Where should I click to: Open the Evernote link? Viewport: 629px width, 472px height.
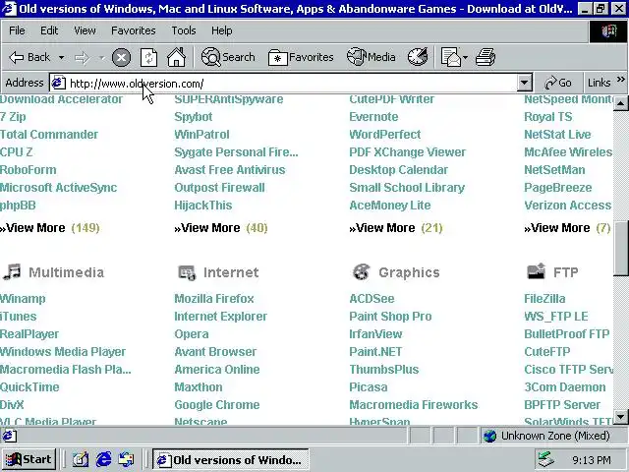373,117
